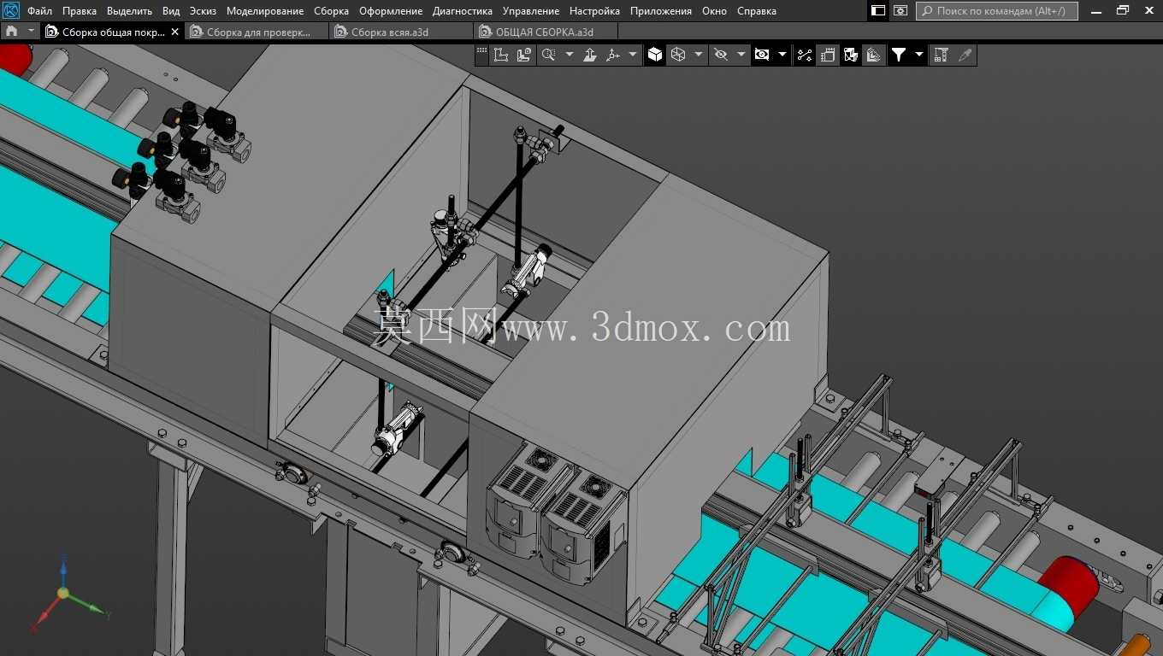Viewport: 1163px width, 656px height.
Task: Click the window layout icon in title bar
Action: pos(878,11)
